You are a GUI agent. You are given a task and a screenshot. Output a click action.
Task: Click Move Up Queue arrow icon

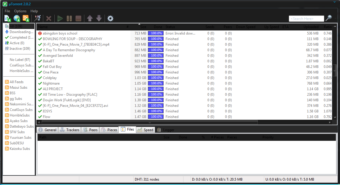90,18
